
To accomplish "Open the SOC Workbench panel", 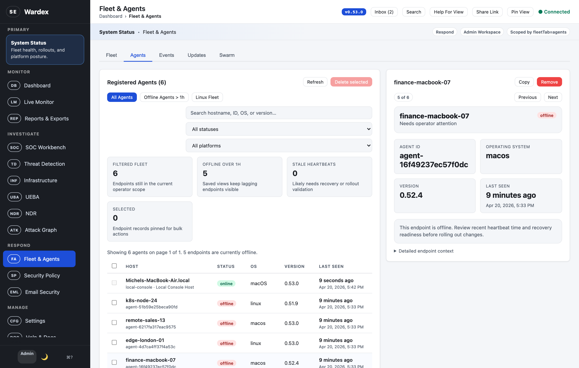I will click(45, 147).
